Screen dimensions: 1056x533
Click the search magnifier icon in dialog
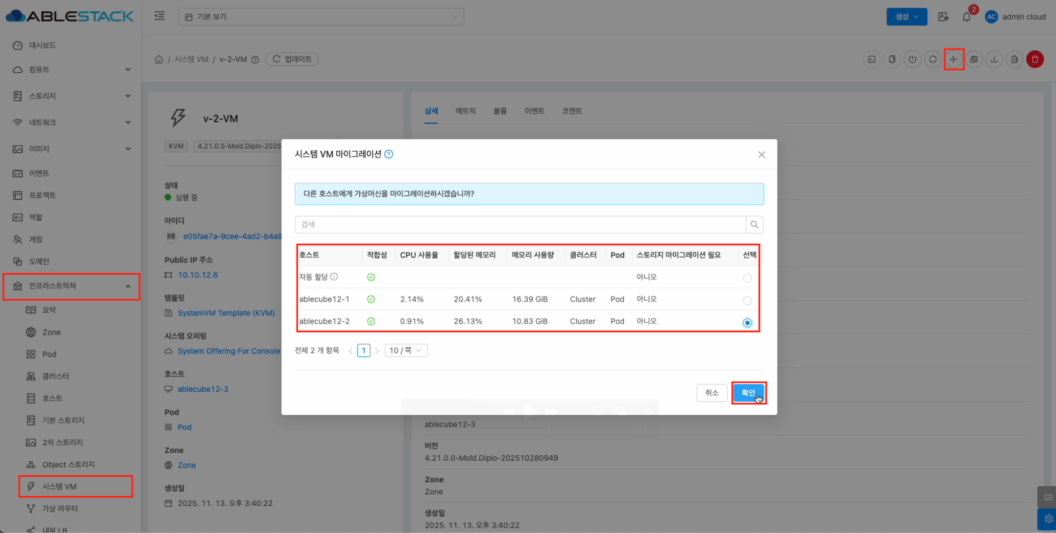coord(754,225)
